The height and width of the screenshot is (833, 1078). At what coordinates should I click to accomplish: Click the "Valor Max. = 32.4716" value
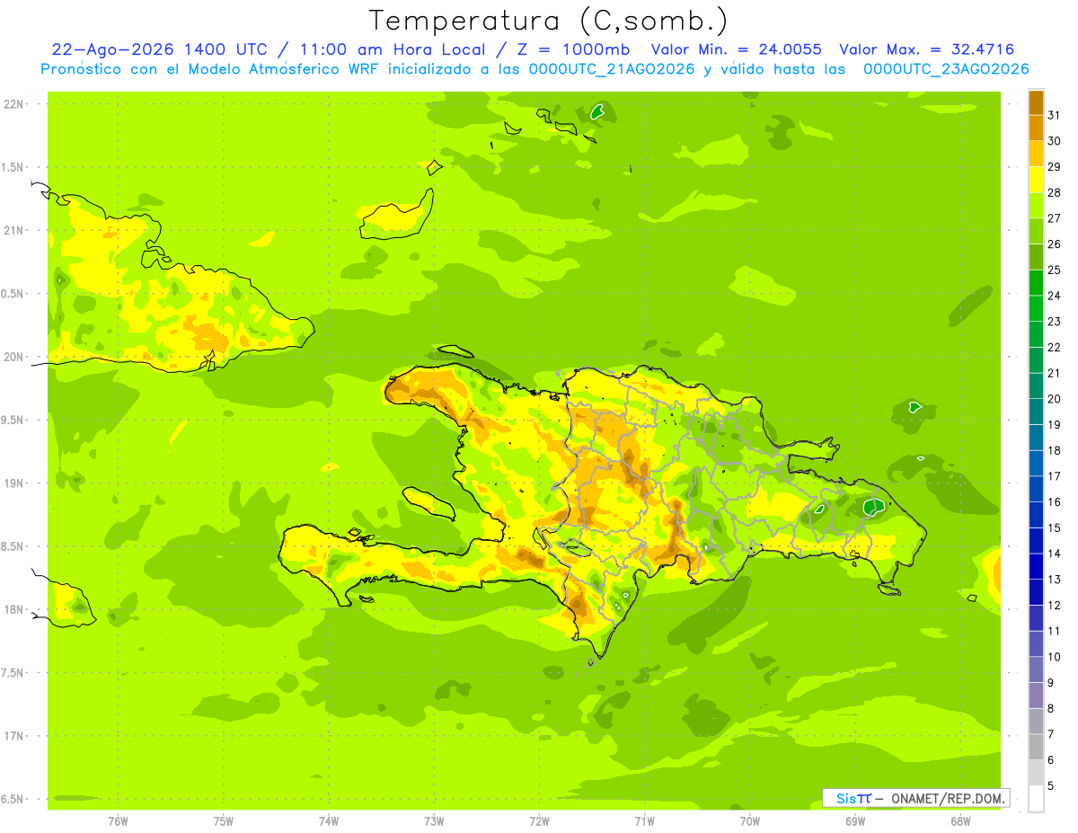927,50
